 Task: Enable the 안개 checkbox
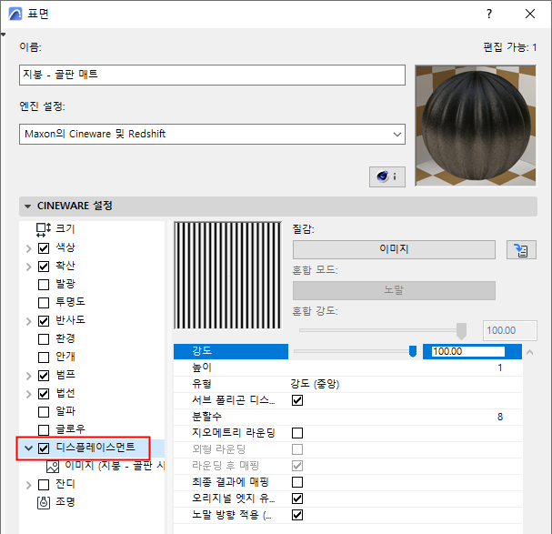click(44, 358)
